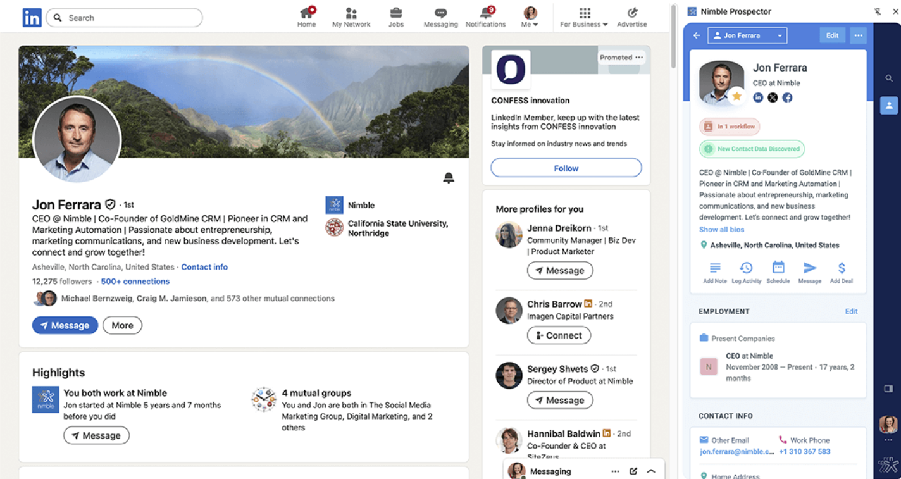Click the More button on profile
This screenshot has height=479, width=901.
point(122,325)
